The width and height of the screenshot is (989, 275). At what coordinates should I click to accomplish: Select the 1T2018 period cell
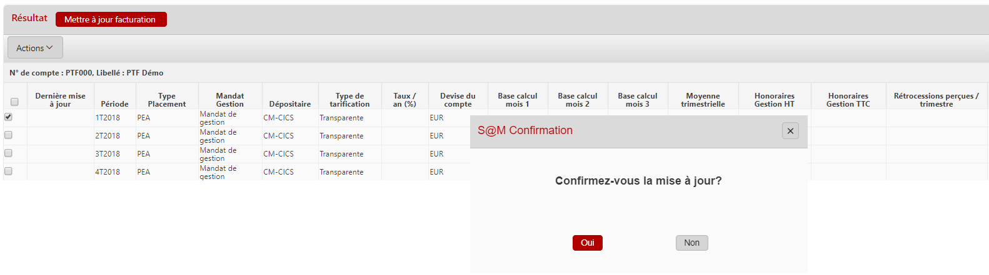pos(108,118)
